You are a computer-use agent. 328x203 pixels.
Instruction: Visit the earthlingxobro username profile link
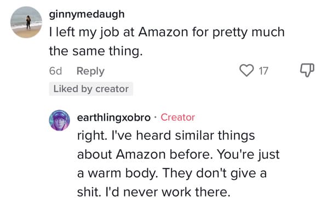114,117
